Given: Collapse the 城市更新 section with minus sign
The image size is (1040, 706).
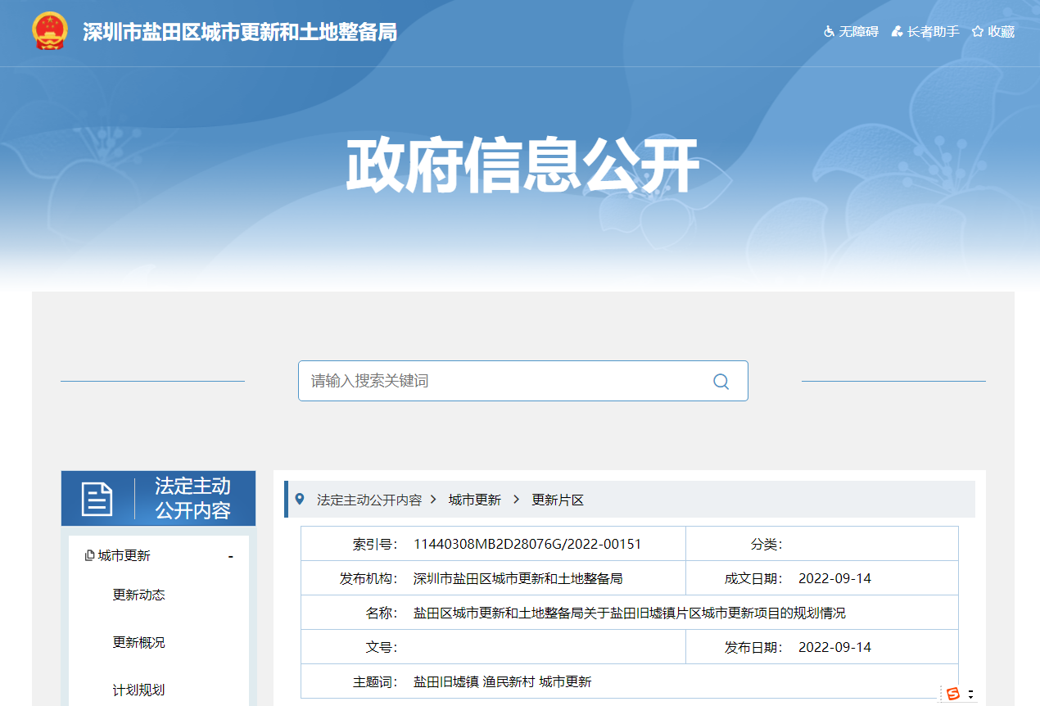Looking at the screenshot, I should coord(231,557).
